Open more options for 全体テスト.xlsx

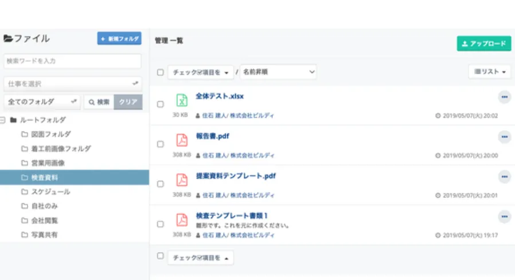tap(505, 97)
